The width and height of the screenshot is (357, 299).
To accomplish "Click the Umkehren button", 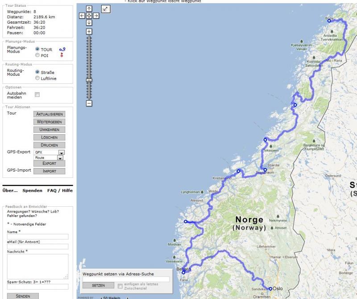I will click(x=49, y=130).
